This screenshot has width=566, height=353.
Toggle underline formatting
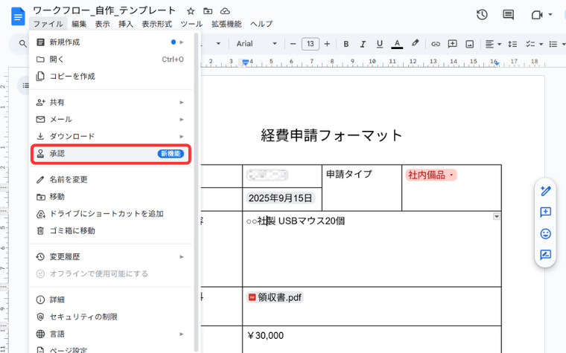tap(379, 44)
